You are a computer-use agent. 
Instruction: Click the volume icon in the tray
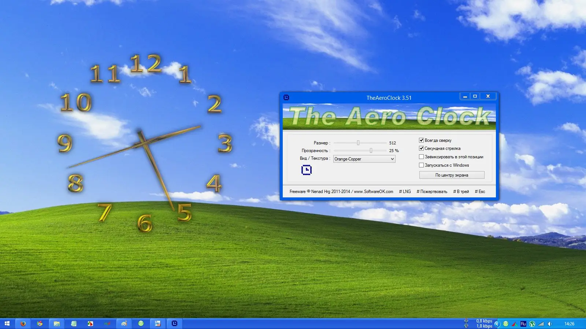550,324
